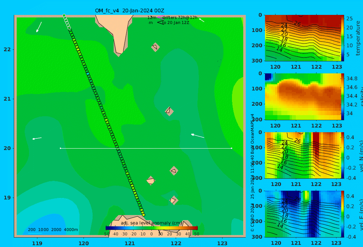Image resolution: width=363 pixels, height=247 pixels.
Task: Click longitude label '119' below the main map
Action: tap(37, 243)
